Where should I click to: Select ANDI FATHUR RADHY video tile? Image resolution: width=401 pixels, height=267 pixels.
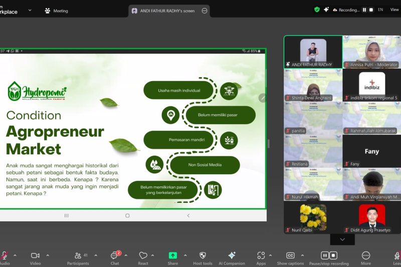pos(313,52)
